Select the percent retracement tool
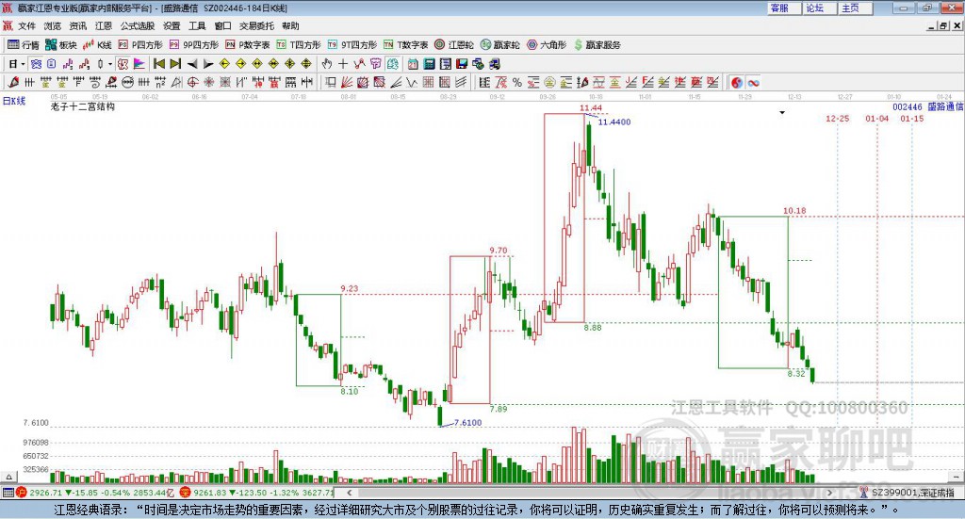 point(517,82)
